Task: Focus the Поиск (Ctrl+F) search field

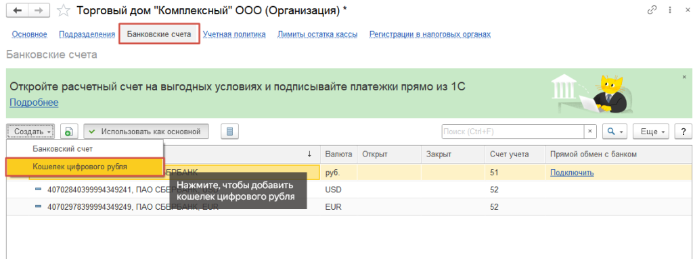Action: tap(513, 132)
